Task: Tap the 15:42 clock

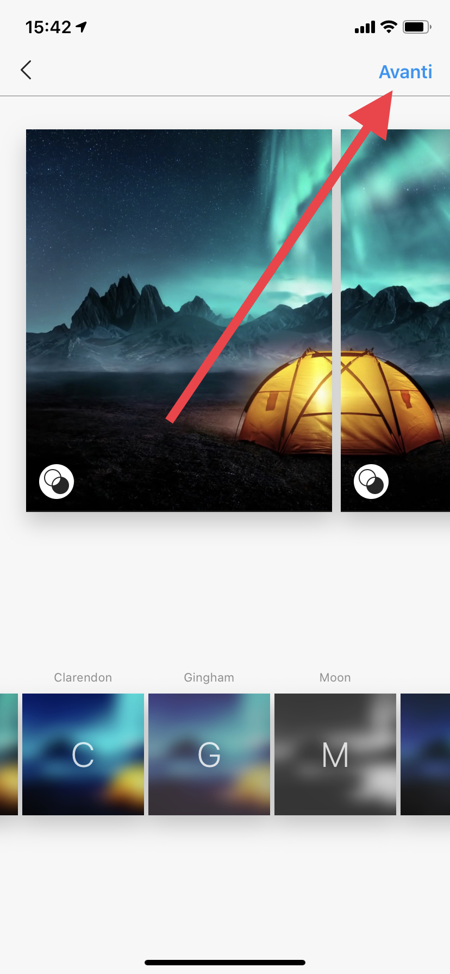Action: tap(48, 27)
